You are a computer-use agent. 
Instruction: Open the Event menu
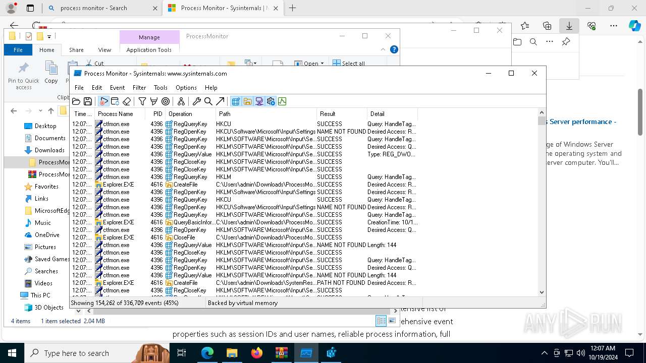[x=117, y=87]
